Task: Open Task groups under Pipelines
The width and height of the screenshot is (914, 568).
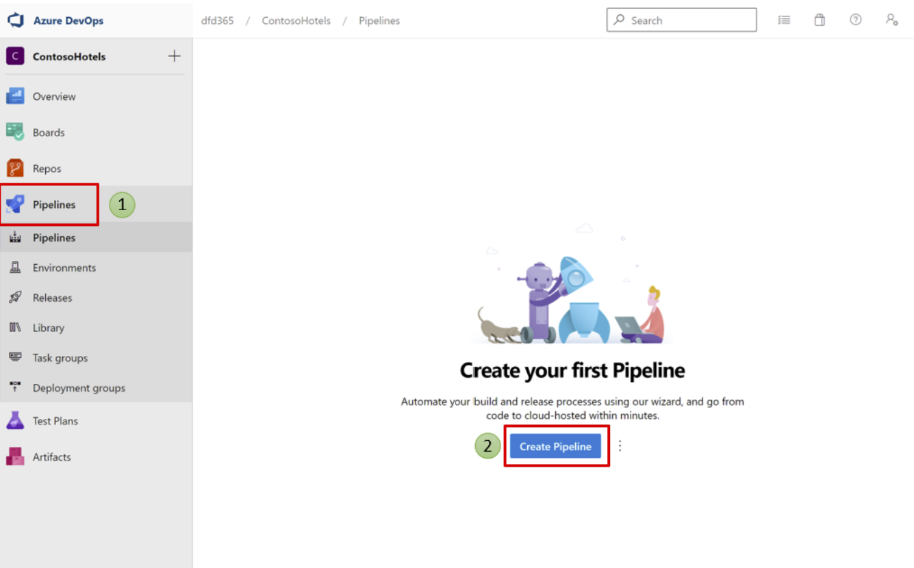Action: click(x=96, y=358)
